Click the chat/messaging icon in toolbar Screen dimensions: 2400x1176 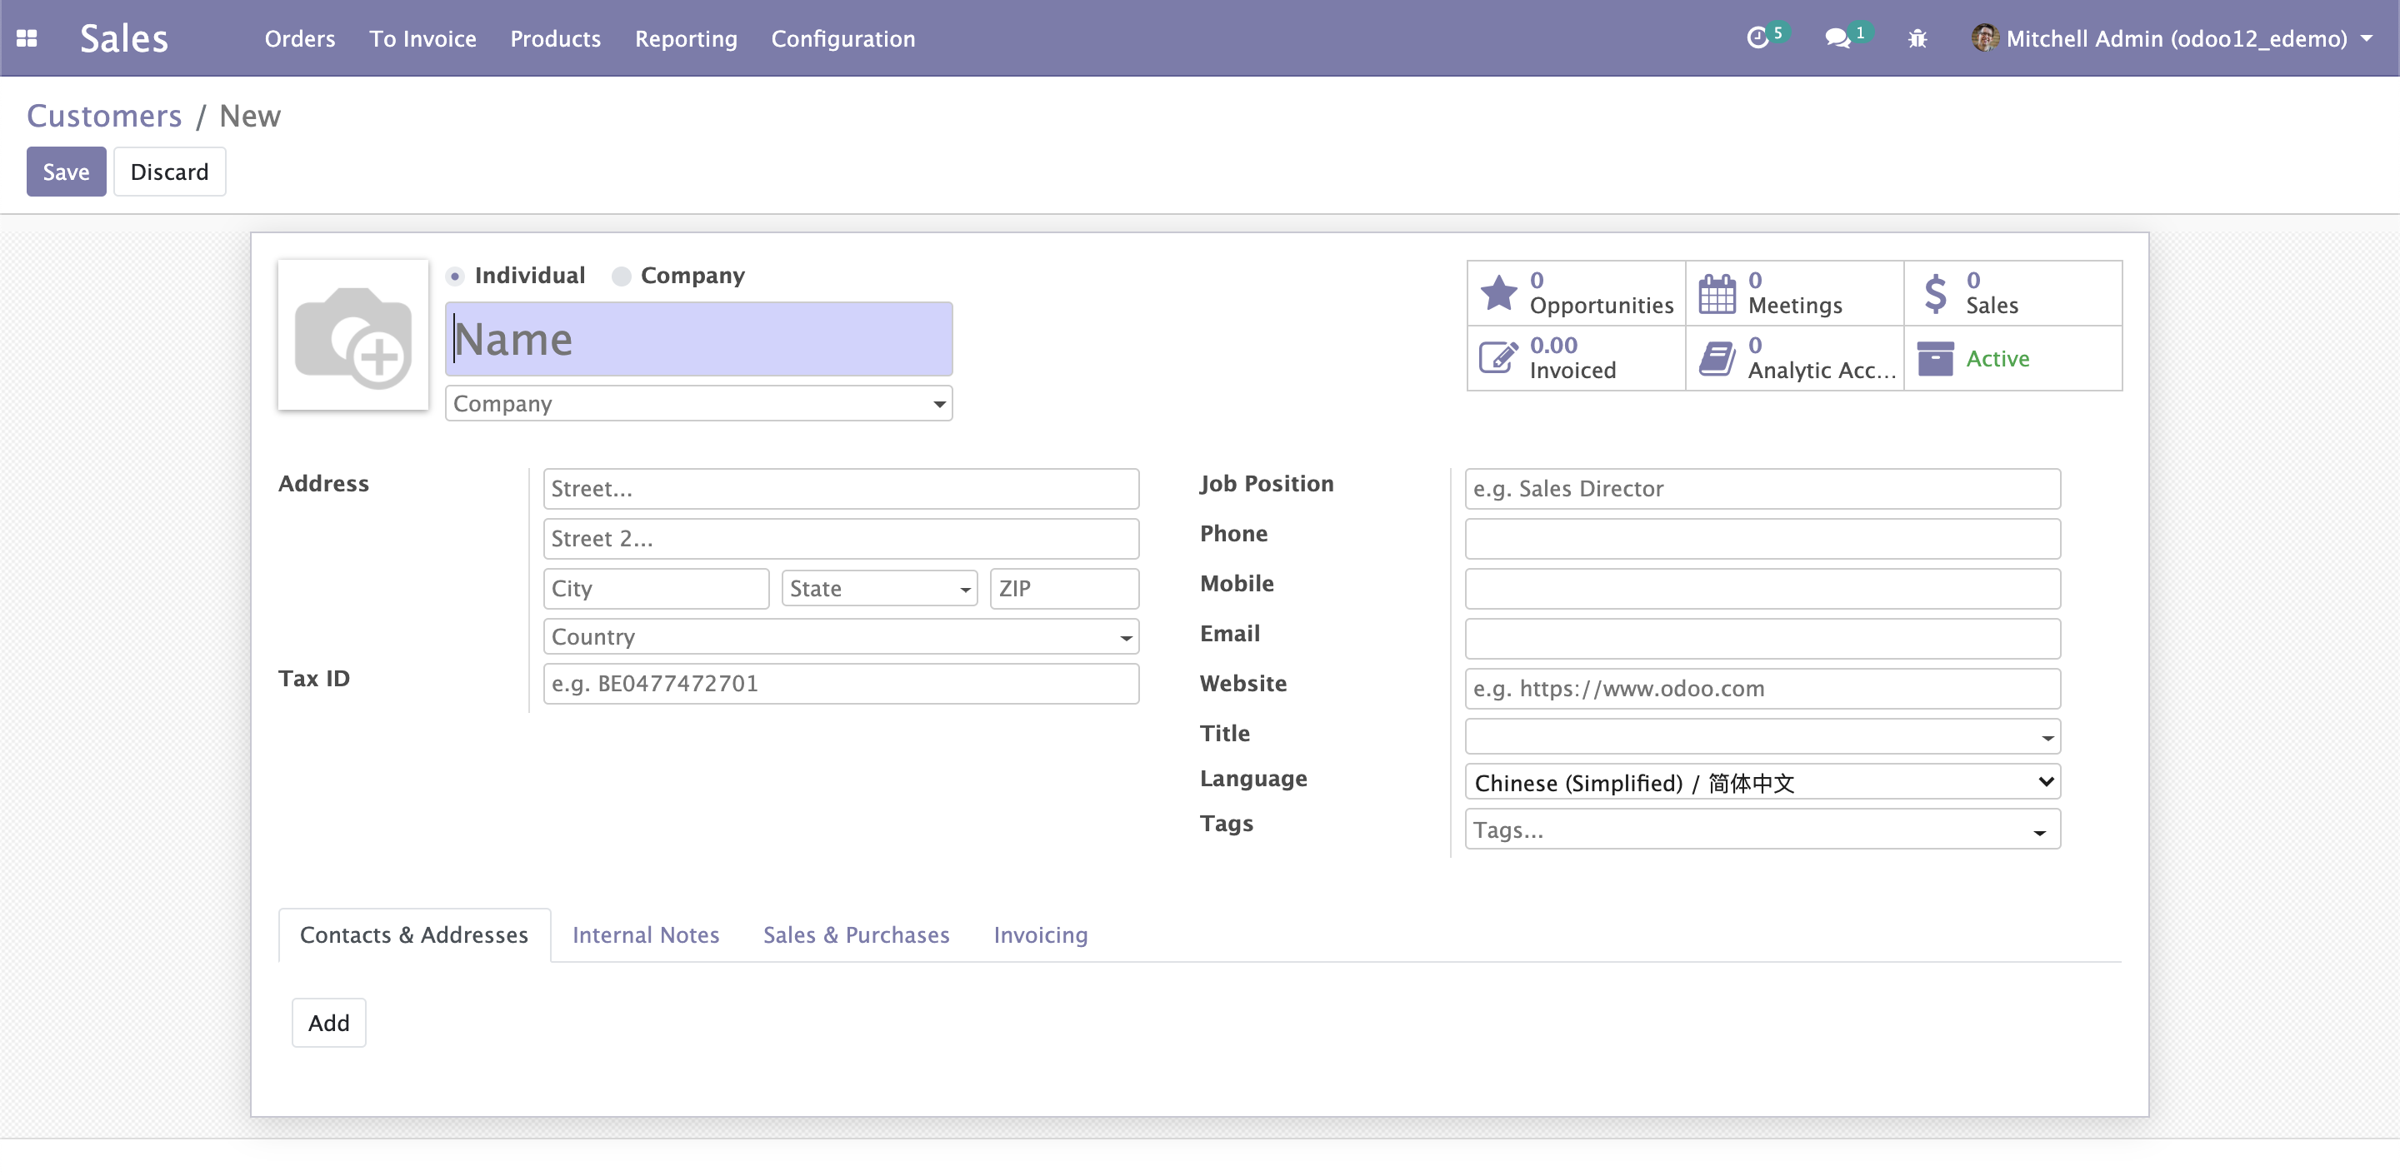(x=1837, y=37)
